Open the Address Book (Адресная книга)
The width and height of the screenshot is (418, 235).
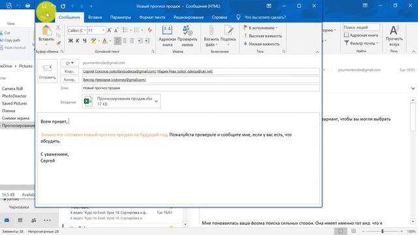coord(167,36)
